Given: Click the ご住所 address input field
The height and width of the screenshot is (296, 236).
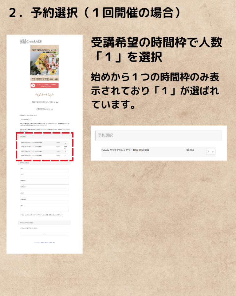Looking at the screenshot, I should point(45,196).
